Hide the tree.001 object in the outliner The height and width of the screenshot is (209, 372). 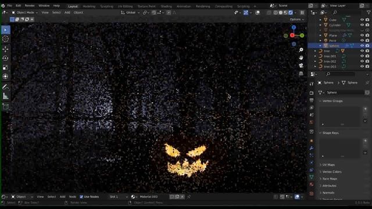click(362, 56)
